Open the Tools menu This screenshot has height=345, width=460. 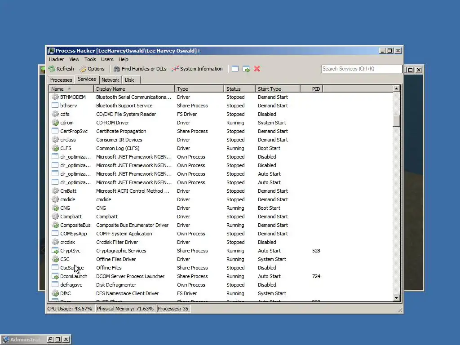[90, 59]
